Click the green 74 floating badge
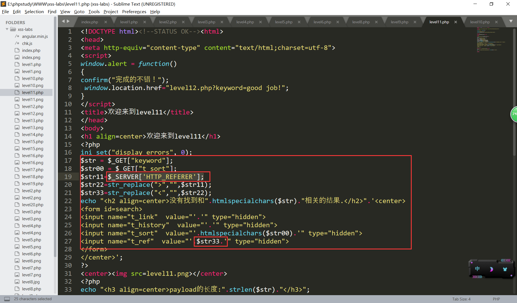The width and height of the screenshot is (517, 303). pyautogui.click(x=514, y=114)
